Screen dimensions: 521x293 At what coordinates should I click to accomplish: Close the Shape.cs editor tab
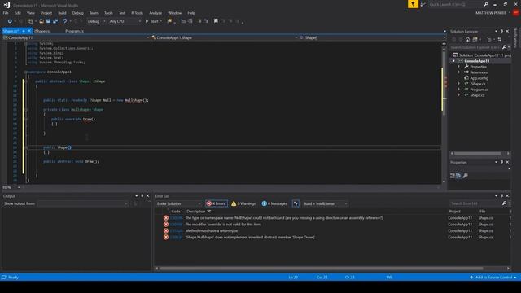tap(29, 31)
